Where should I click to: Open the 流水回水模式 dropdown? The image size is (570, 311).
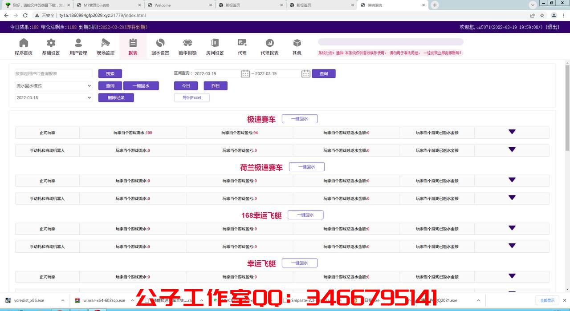[x=53, y=86]
